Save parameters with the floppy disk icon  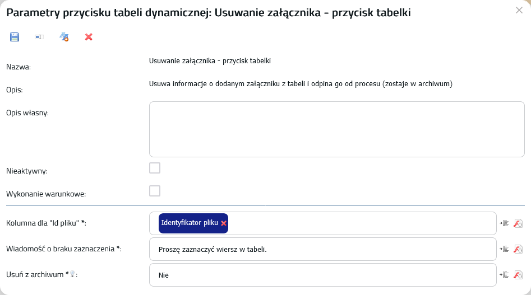click(x=15, y=37)
